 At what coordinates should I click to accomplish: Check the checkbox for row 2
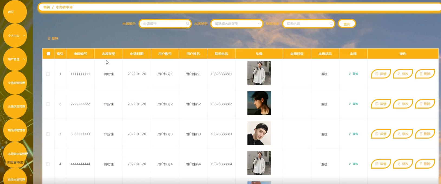pyautogui.click(x=48, y=104)
